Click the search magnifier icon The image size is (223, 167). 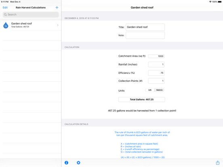pos(5,15)
